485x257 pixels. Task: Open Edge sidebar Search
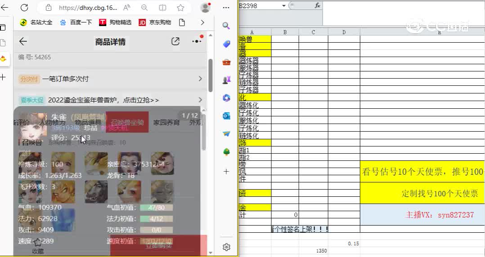(x=226, y=26)
